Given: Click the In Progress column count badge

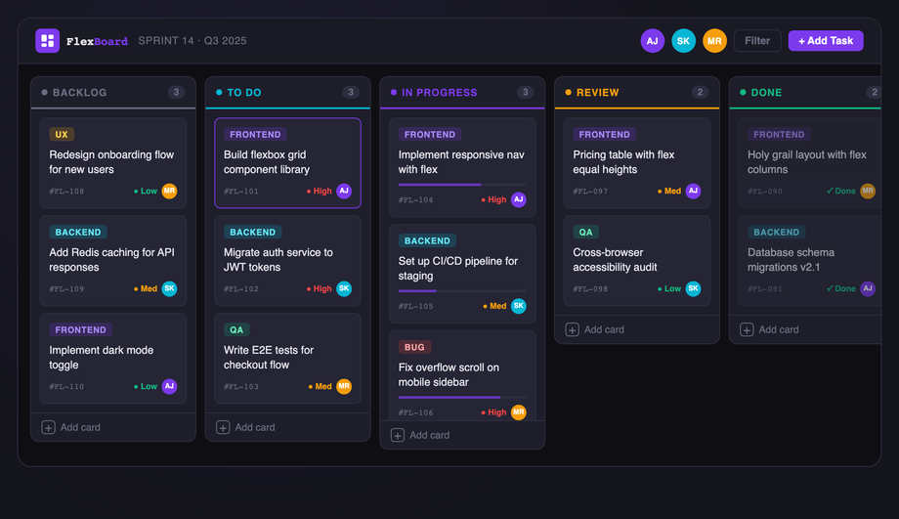Looking at the screenshot, I should click(525, 92).
